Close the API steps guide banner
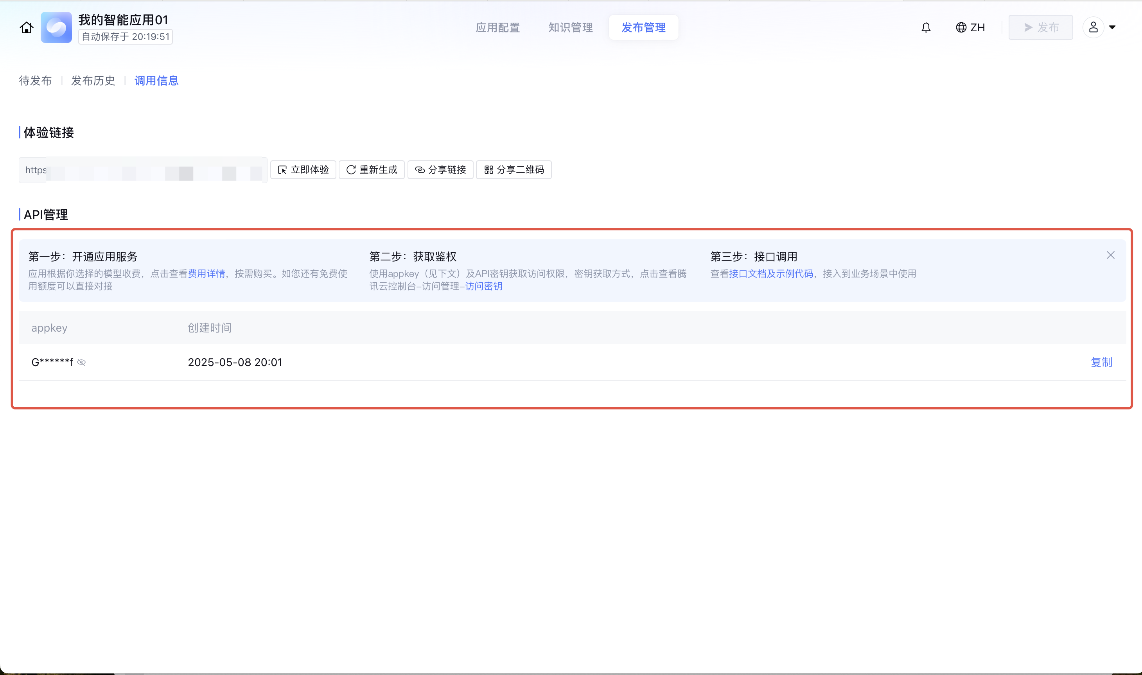This screenshot has height=675, width=1142. pos(1110,255)
